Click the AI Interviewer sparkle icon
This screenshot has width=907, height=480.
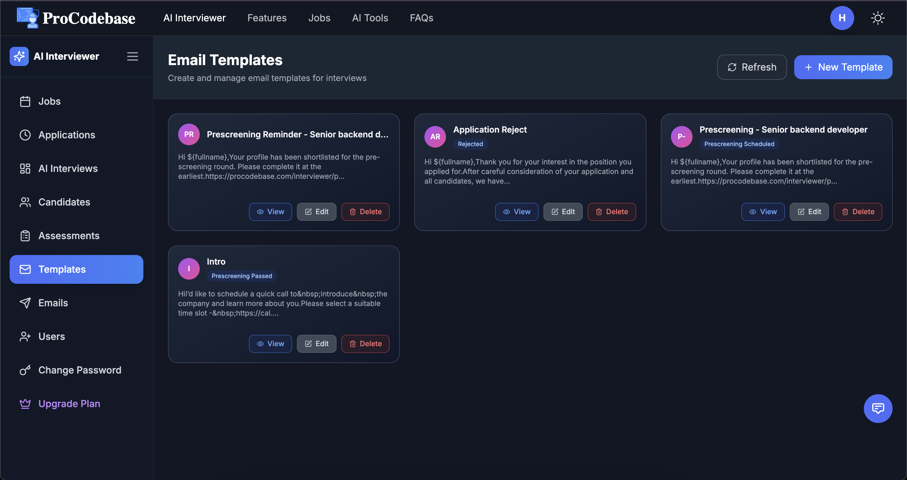coord(19,56)
